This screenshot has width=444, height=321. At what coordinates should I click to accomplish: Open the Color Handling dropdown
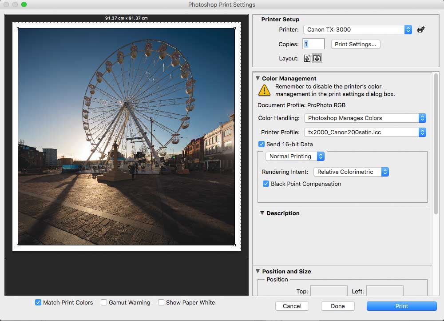click(x=365, y=118)
